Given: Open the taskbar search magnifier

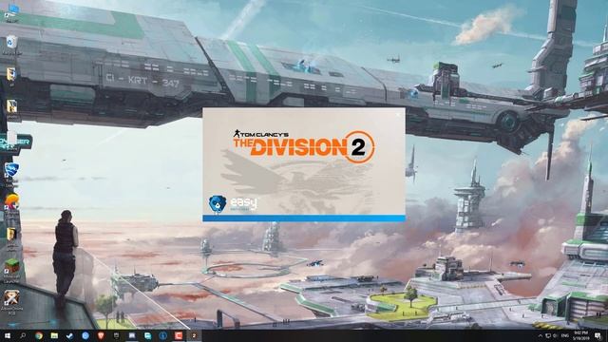Looking at the screenshot, I should point(23,335).
